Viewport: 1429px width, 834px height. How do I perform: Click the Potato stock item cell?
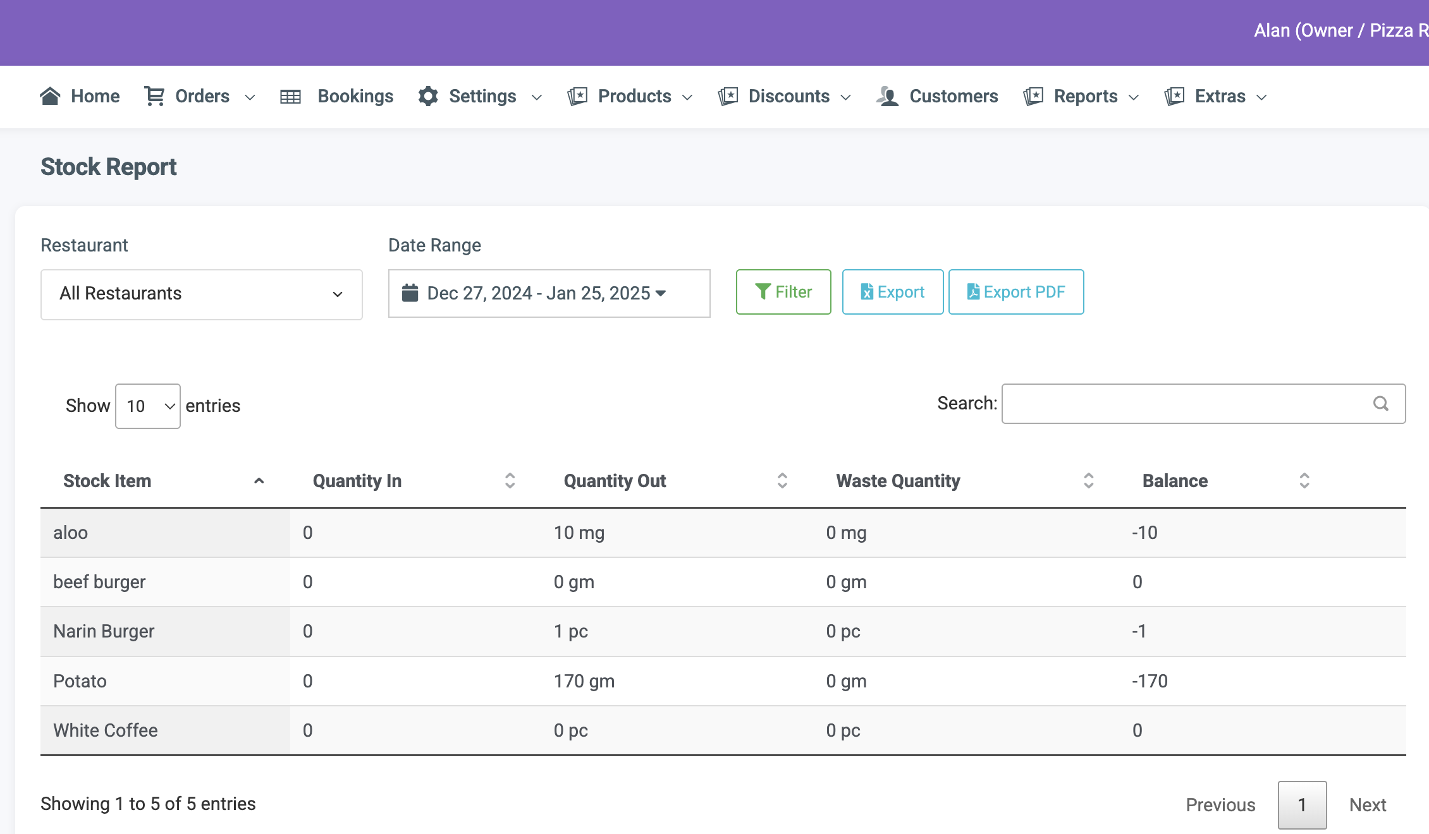pos(165,681)
